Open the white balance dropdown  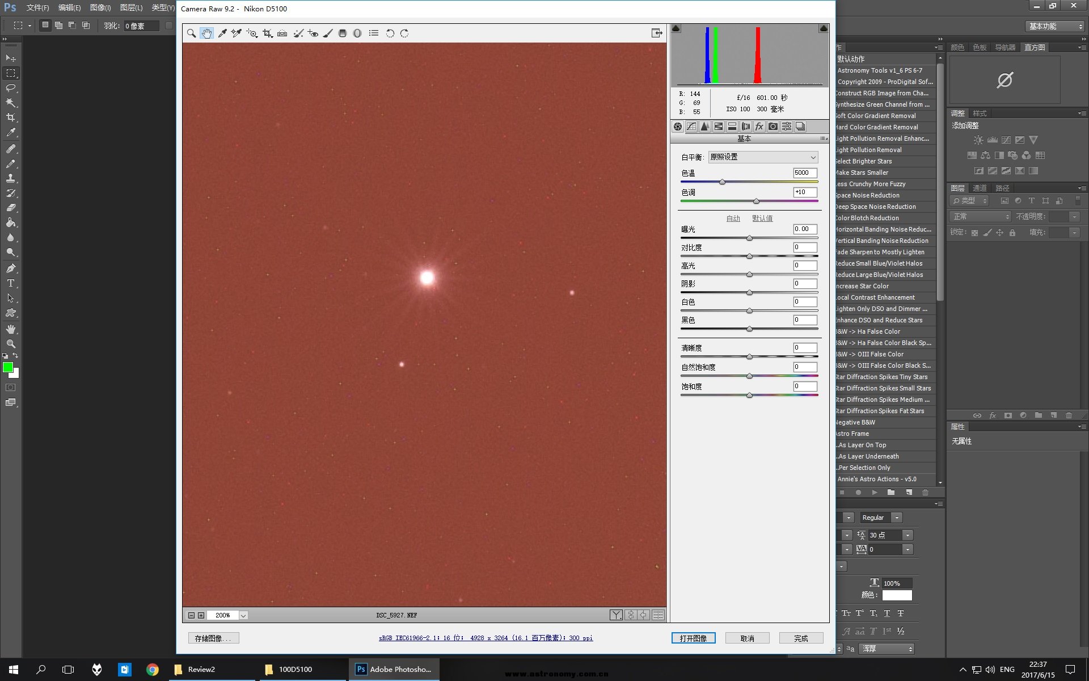coord(763,157)
